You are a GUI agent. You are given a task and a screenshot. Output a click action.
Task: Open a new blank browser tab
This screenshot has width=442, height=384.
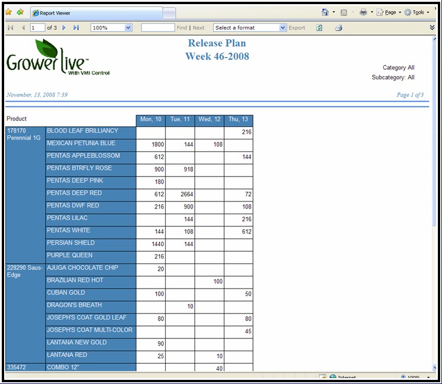pyautogui.click(x=169, y=12)
